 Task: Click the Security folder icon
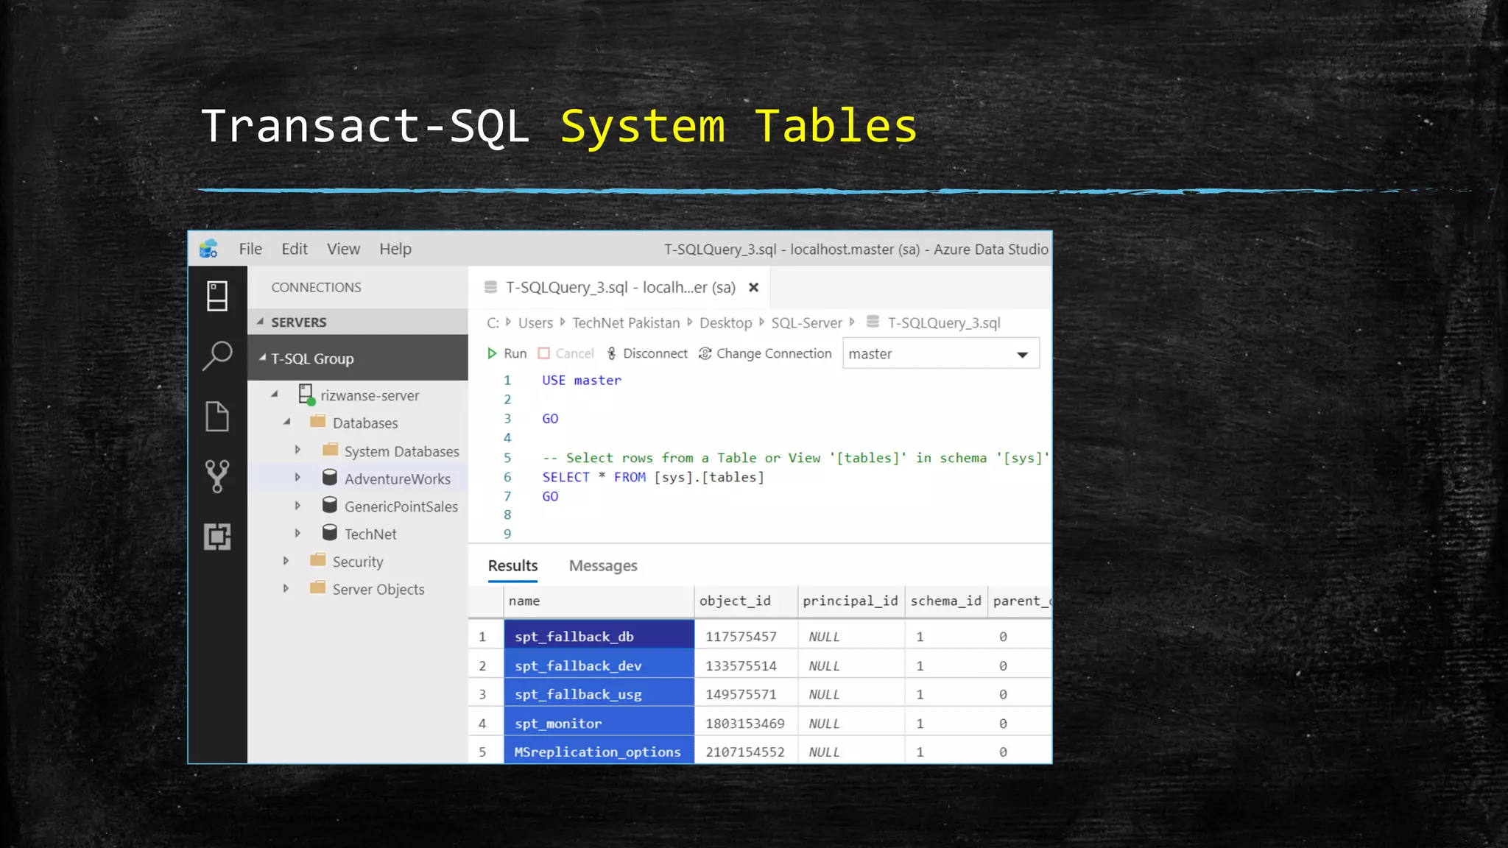coord(318,560)
